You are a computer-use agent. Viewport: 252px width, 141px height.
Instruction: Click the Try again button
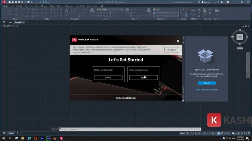coord(172,50)
